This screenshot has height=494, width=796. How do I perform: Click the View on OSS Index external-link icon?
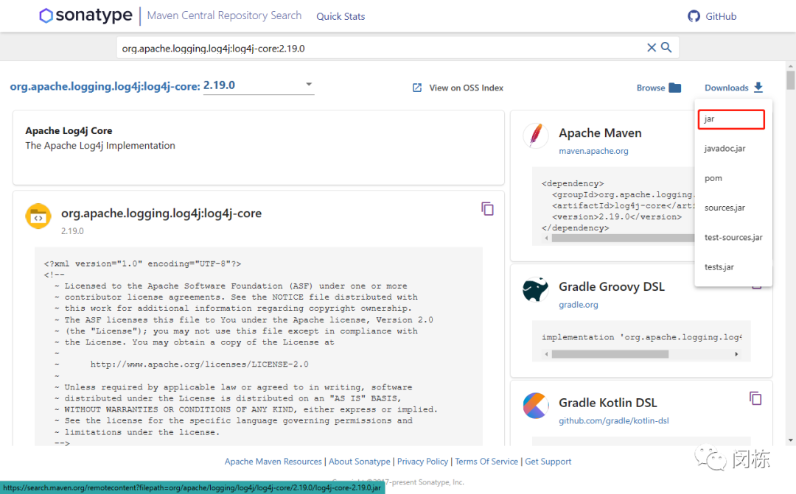click(x=416, y=88)
